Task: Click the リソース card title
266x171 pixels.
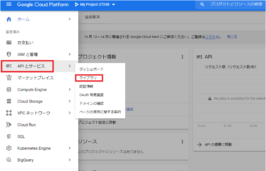Action: pyautogui.click(x=87, y=141)
